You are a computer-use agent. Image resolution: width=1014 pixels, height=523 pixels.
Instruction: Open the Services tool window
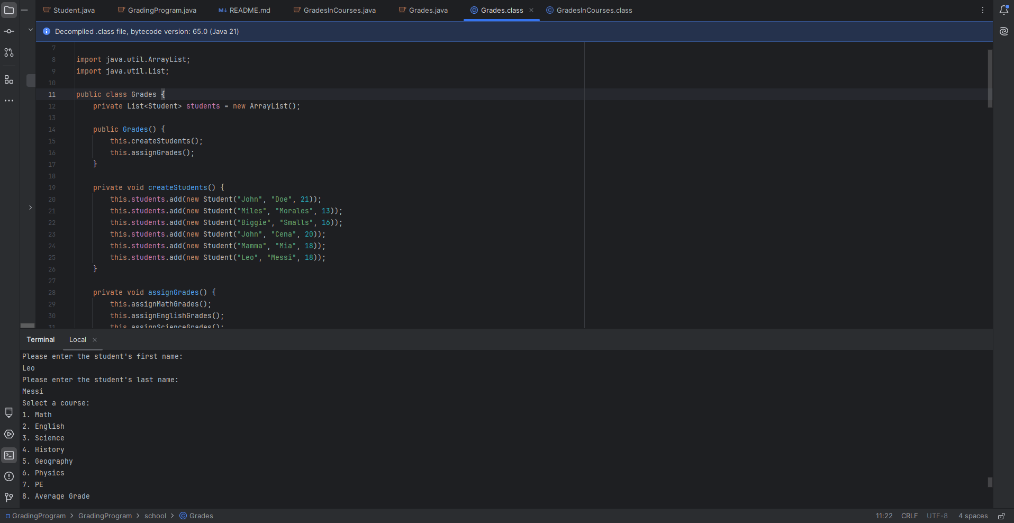point(9,434)
